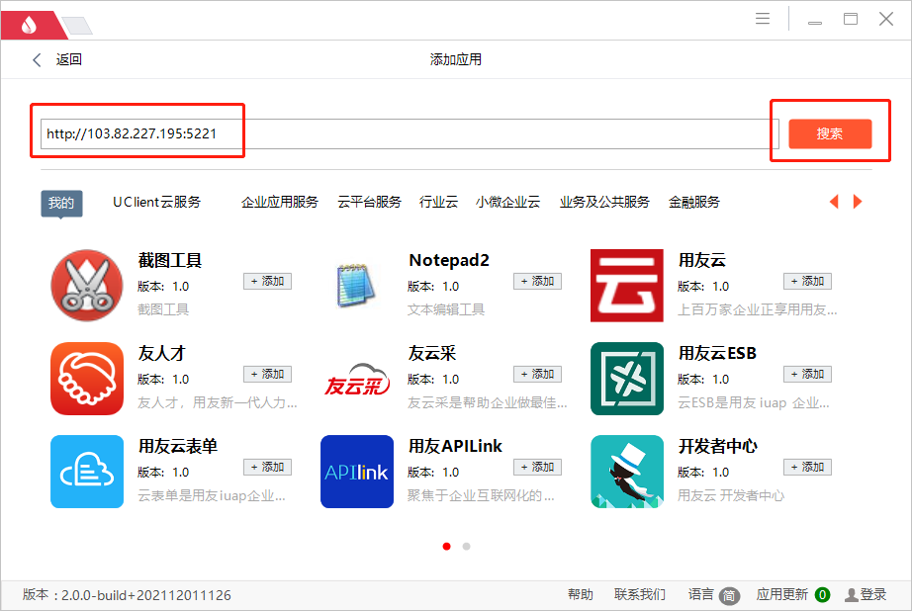Viewport: 912px width, 611px height.
Task: Select the 行业云 tab
Action: 438,202
